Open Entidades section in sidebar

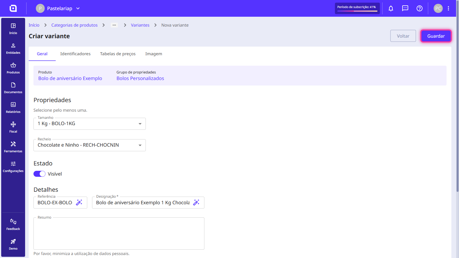coord(13,48)
